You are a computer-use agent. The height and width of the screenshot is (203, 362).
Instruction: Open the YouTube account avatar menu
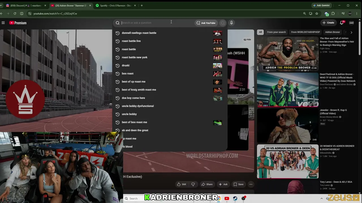[352, 23]
